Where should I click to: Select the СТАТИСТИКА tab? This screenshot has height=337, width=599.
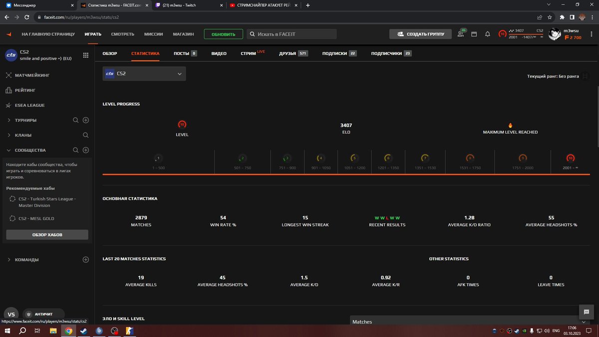pyautogui.click(x=145, y=53)
